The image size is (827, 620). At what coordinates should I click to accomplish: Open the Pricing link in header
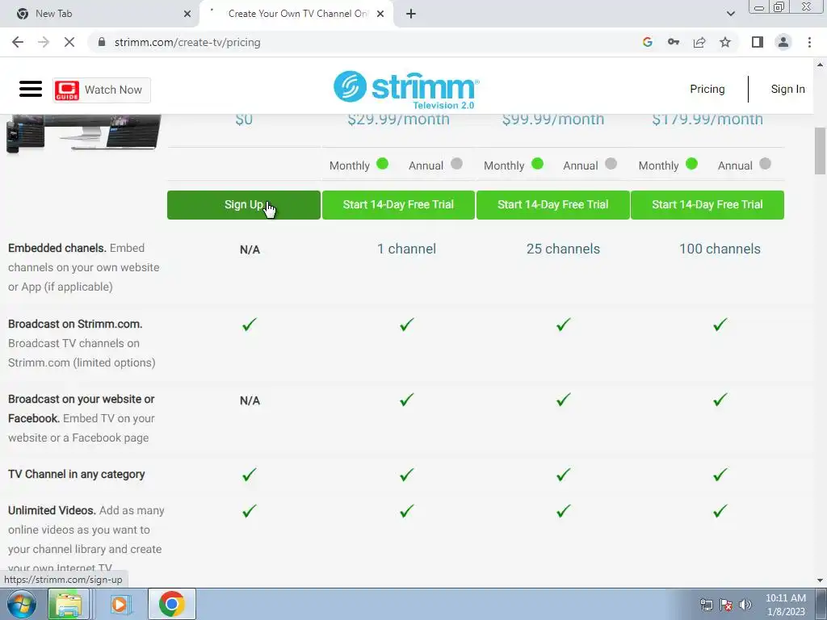[x=707, y=89]
